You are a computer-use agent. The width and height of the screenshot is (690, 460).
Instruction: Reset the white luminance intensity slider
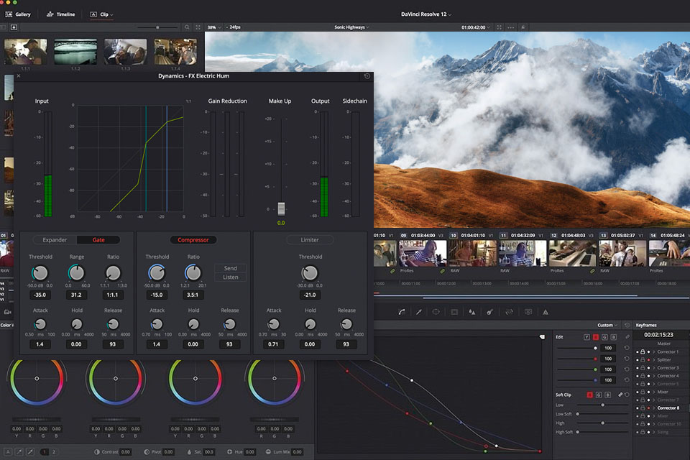627,348
